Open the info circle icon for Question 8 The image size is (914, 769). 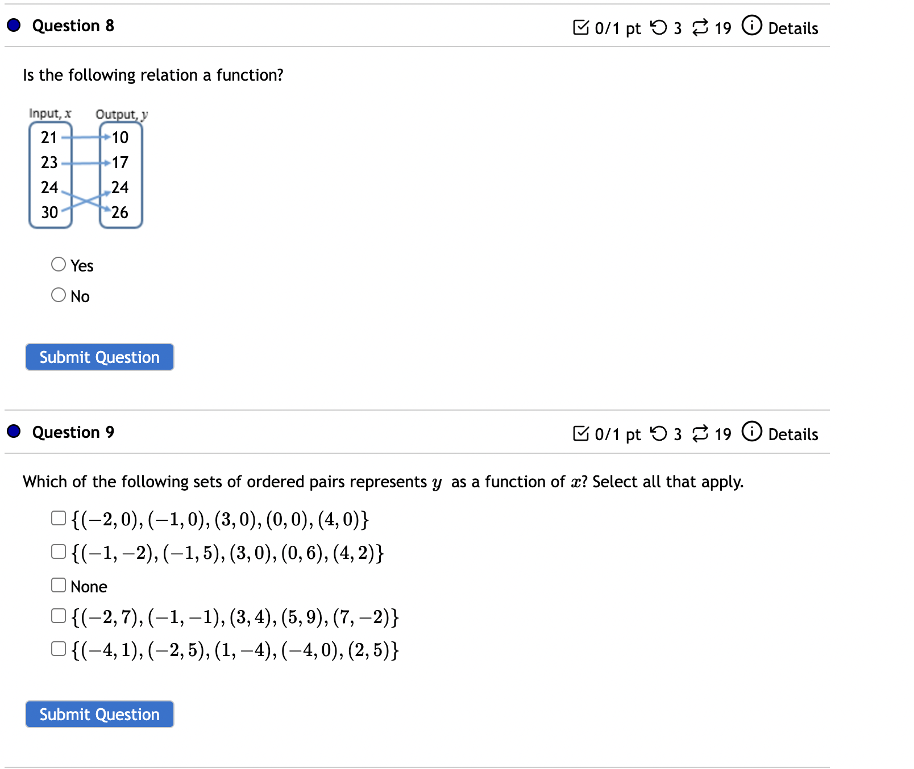(x=751, y=26)
